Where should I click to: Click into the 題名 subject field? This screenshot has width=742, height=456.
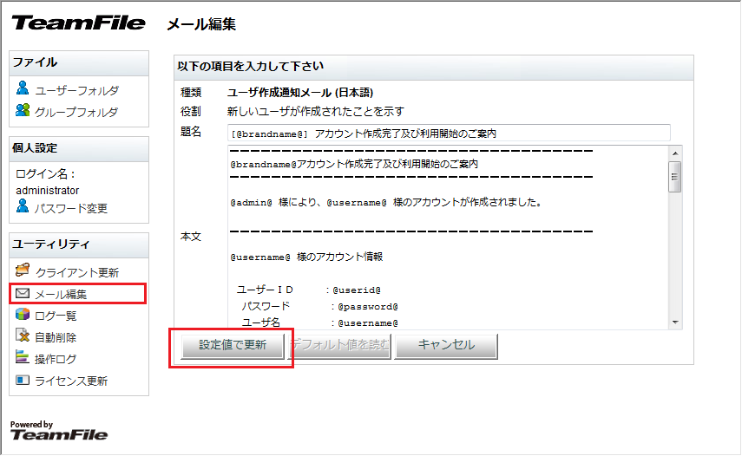coord(449,134)
